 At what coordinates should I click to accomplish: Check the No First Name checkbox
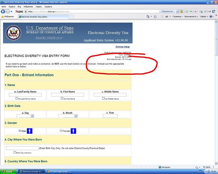(x=62, y=98)
